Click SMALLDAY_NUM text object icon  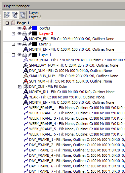click(26, 65)
